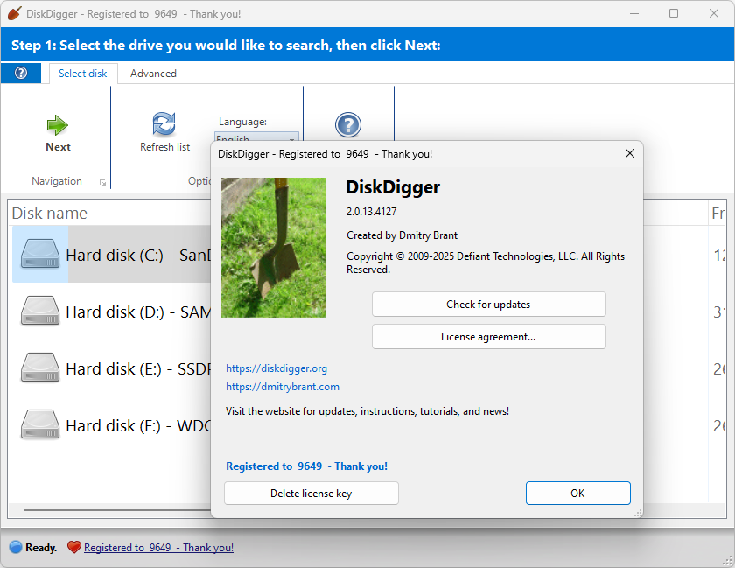
Task: Open the Language dropdown list
Action: click(291, 139)
